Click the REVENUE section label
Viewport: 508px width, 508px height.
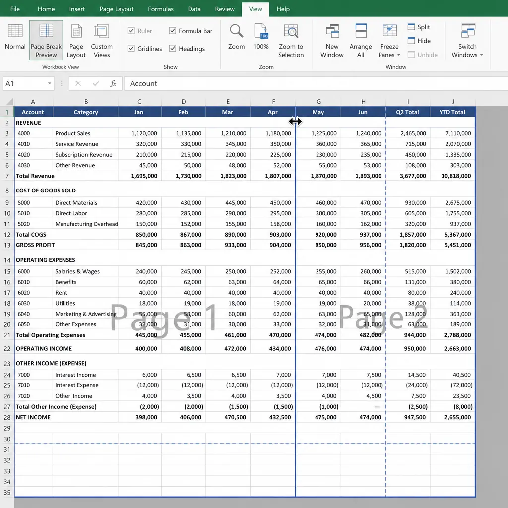[x=28, y=123]
